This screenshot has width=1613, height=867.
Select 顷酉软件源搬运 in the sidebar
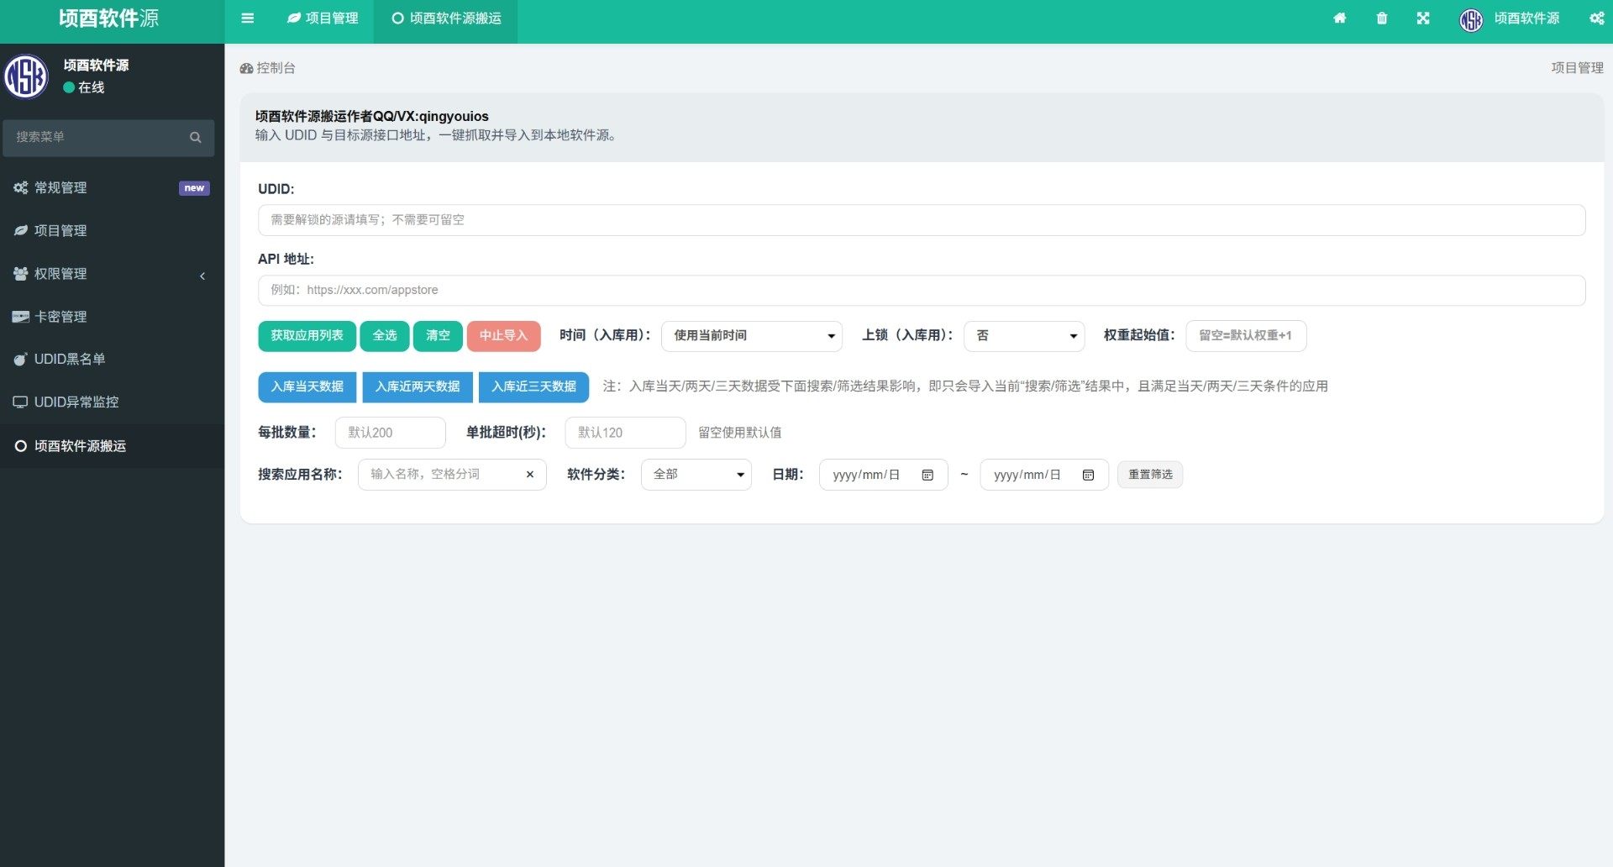pos(112,446)
